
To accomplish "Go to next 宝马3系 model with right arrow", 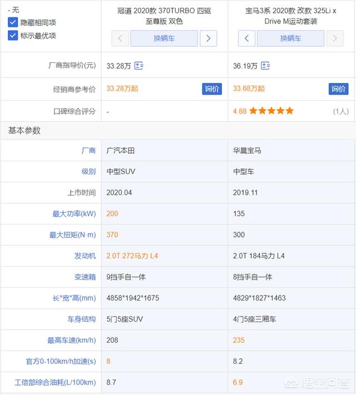I will point(335,38).
